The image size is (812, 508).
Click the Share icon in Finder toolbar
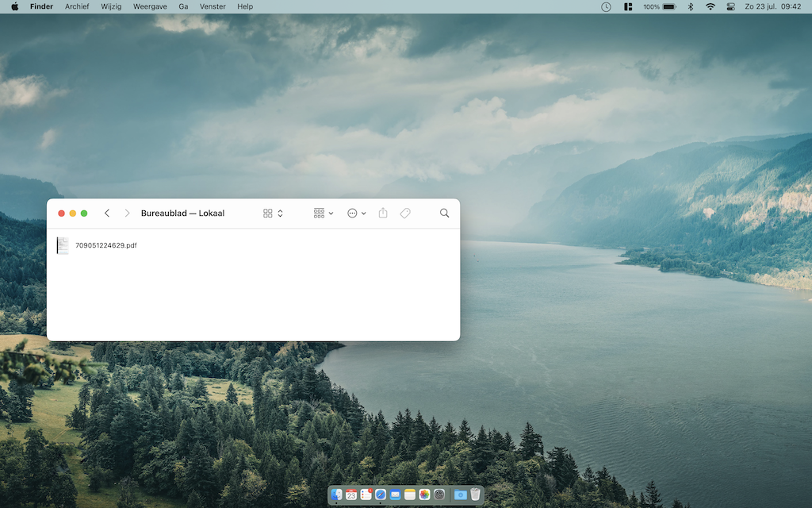[x=383, y=213]
